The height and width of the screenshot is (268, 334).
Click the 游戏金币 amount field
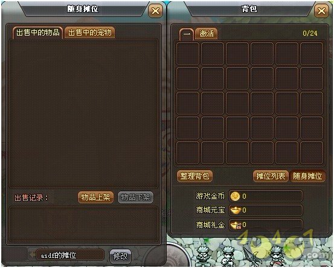[266, 196]
